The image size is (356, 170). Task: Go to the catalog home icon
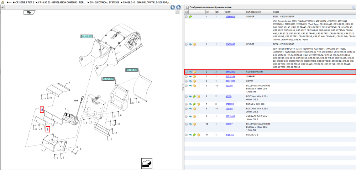(x=3, y=2)
